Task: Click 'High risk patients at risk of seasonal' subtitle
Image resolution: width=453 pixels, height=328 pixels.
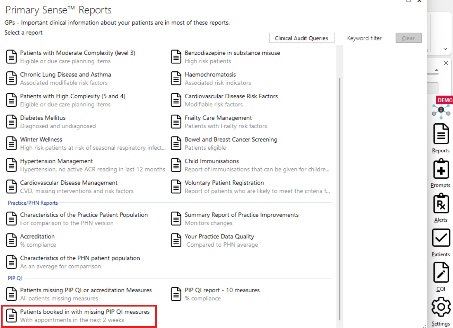Action: point(93,148)
